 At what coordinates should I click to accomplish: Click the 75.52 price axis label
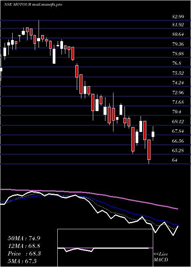pos(178,73)
